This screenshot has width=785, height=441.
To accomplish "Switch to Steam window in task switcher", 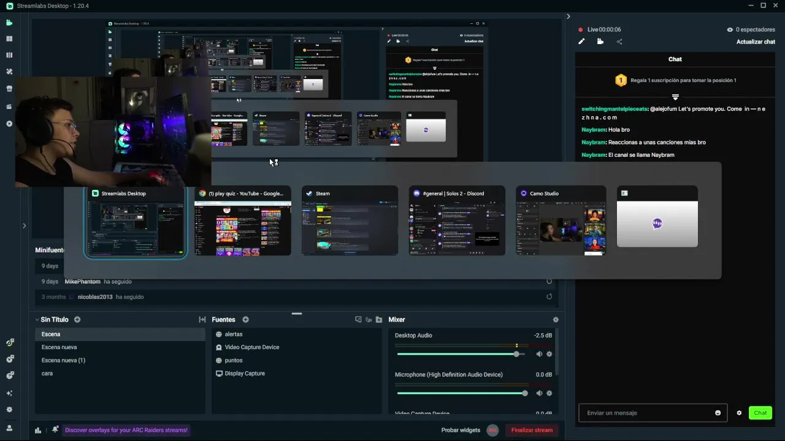I will [350, 222].
